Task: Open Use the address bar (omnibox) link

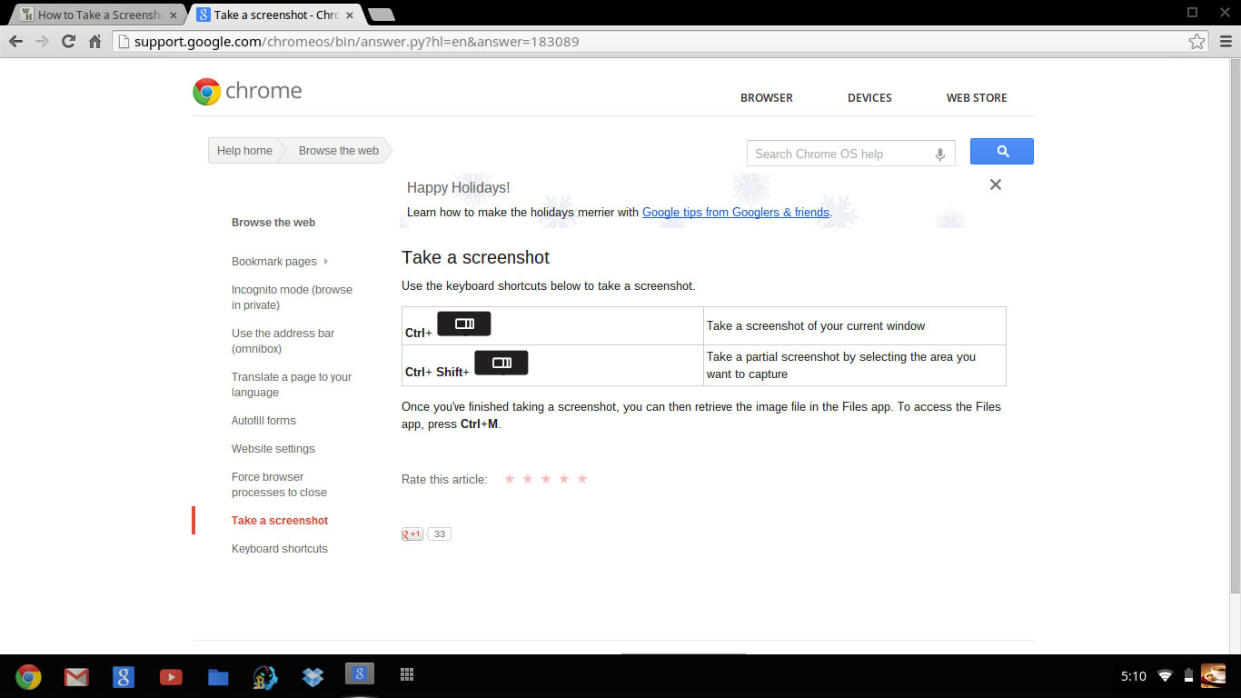Action: (283, 341)
